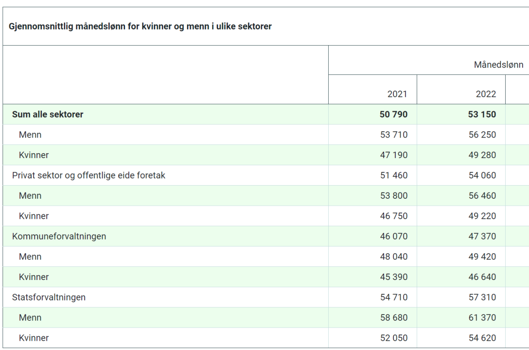Select the Månedslønn column group header
529x350 pixels.
tap(498, 65)
